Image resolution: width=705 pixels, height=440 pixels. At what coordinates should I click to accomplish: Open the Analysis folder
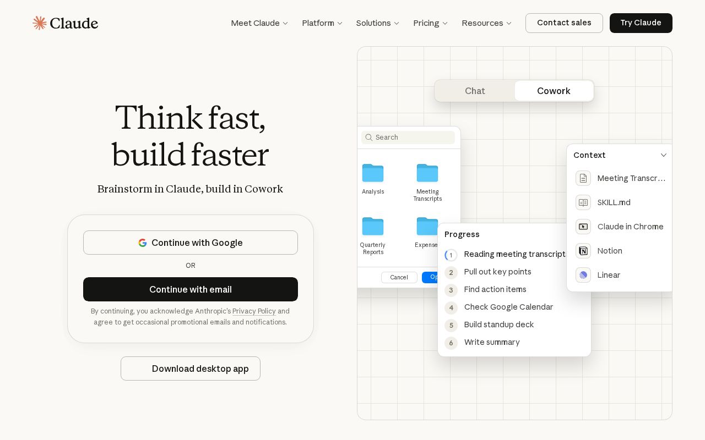pyautogui.click(x=373, y=173)
